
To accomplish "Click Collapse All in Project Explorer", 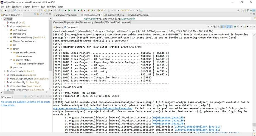I will click(x=35, y=14).
